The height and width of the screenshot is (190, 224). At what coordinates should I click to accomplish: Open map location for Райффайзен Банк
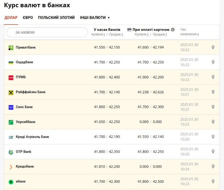(x=213, y=92)
